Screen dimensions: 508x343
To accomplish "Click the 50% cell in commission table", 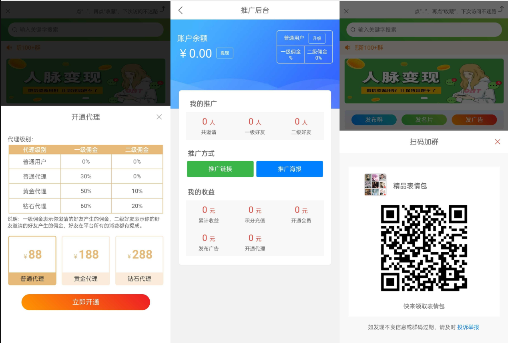I will point(86,191).
